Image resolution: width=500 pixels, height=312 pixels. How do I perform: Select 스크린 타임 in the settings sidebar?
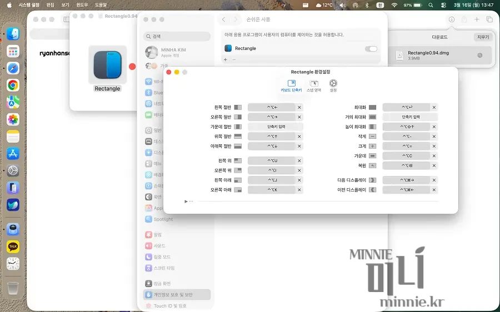[160, 268]
